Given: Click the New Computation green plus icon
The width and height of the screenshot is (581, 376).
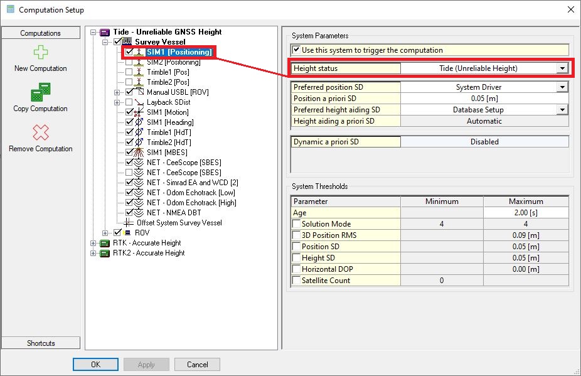Looking at the screenshot, I should click(x=40, y=53).
